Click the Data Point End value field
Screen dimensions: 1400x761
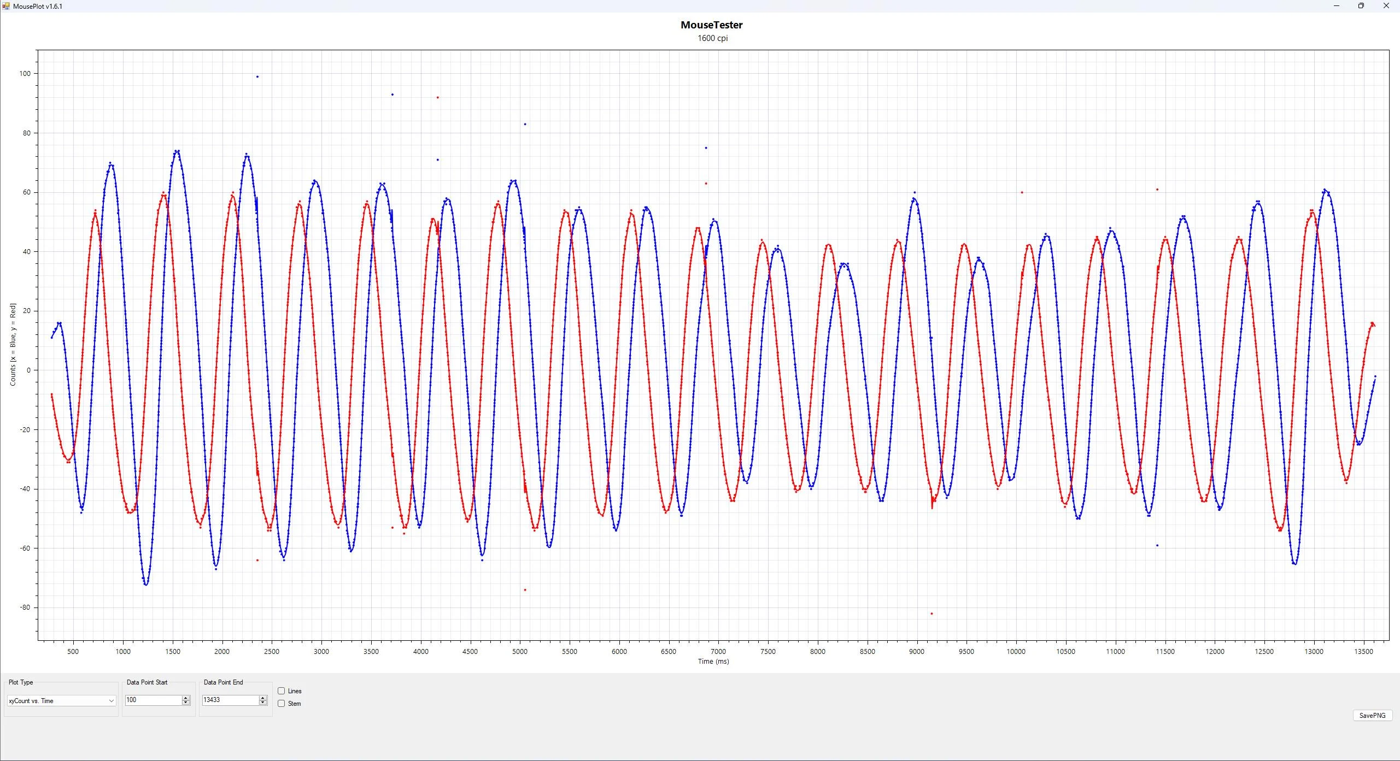pyautogui.click(x=230, y=700)
